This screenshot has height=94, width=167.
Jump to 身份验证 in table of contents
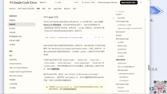[x=119, y=36]
